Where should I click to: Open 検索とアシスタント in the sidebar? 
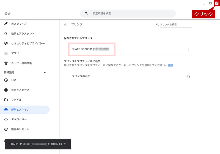point(23,33)
